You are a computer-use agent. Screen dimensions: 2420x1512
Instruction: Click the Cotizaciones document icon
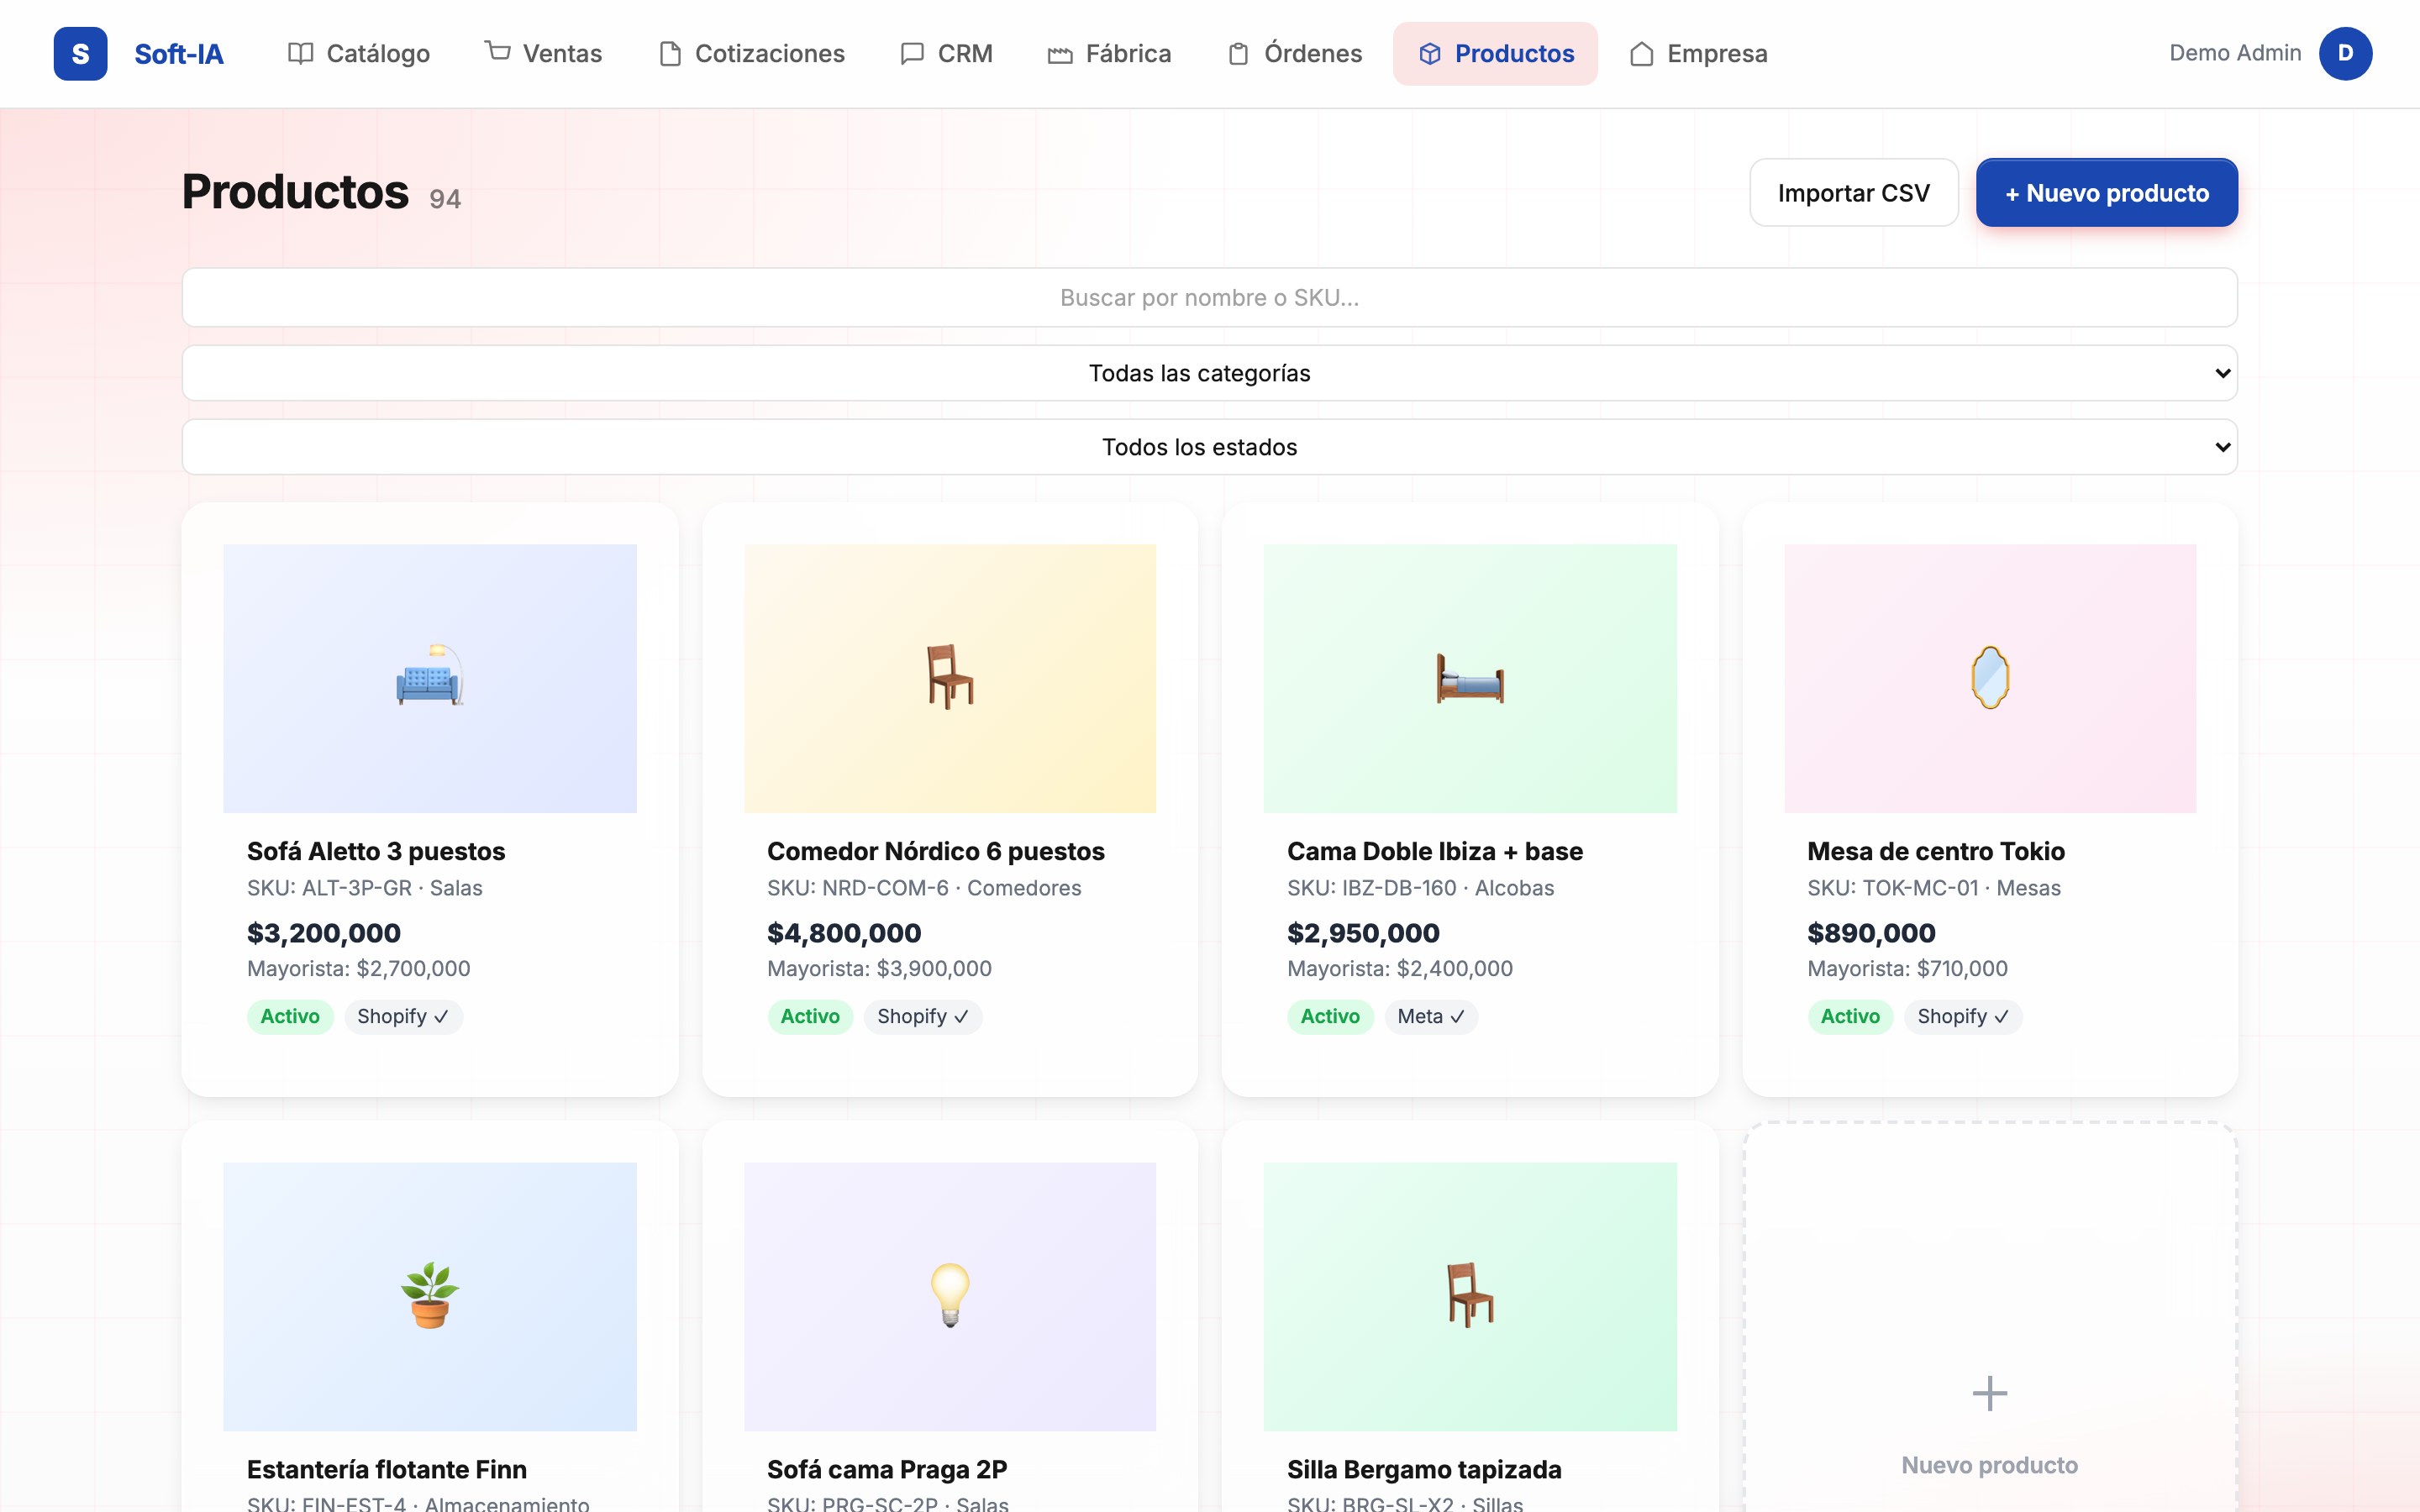[670, 53]
